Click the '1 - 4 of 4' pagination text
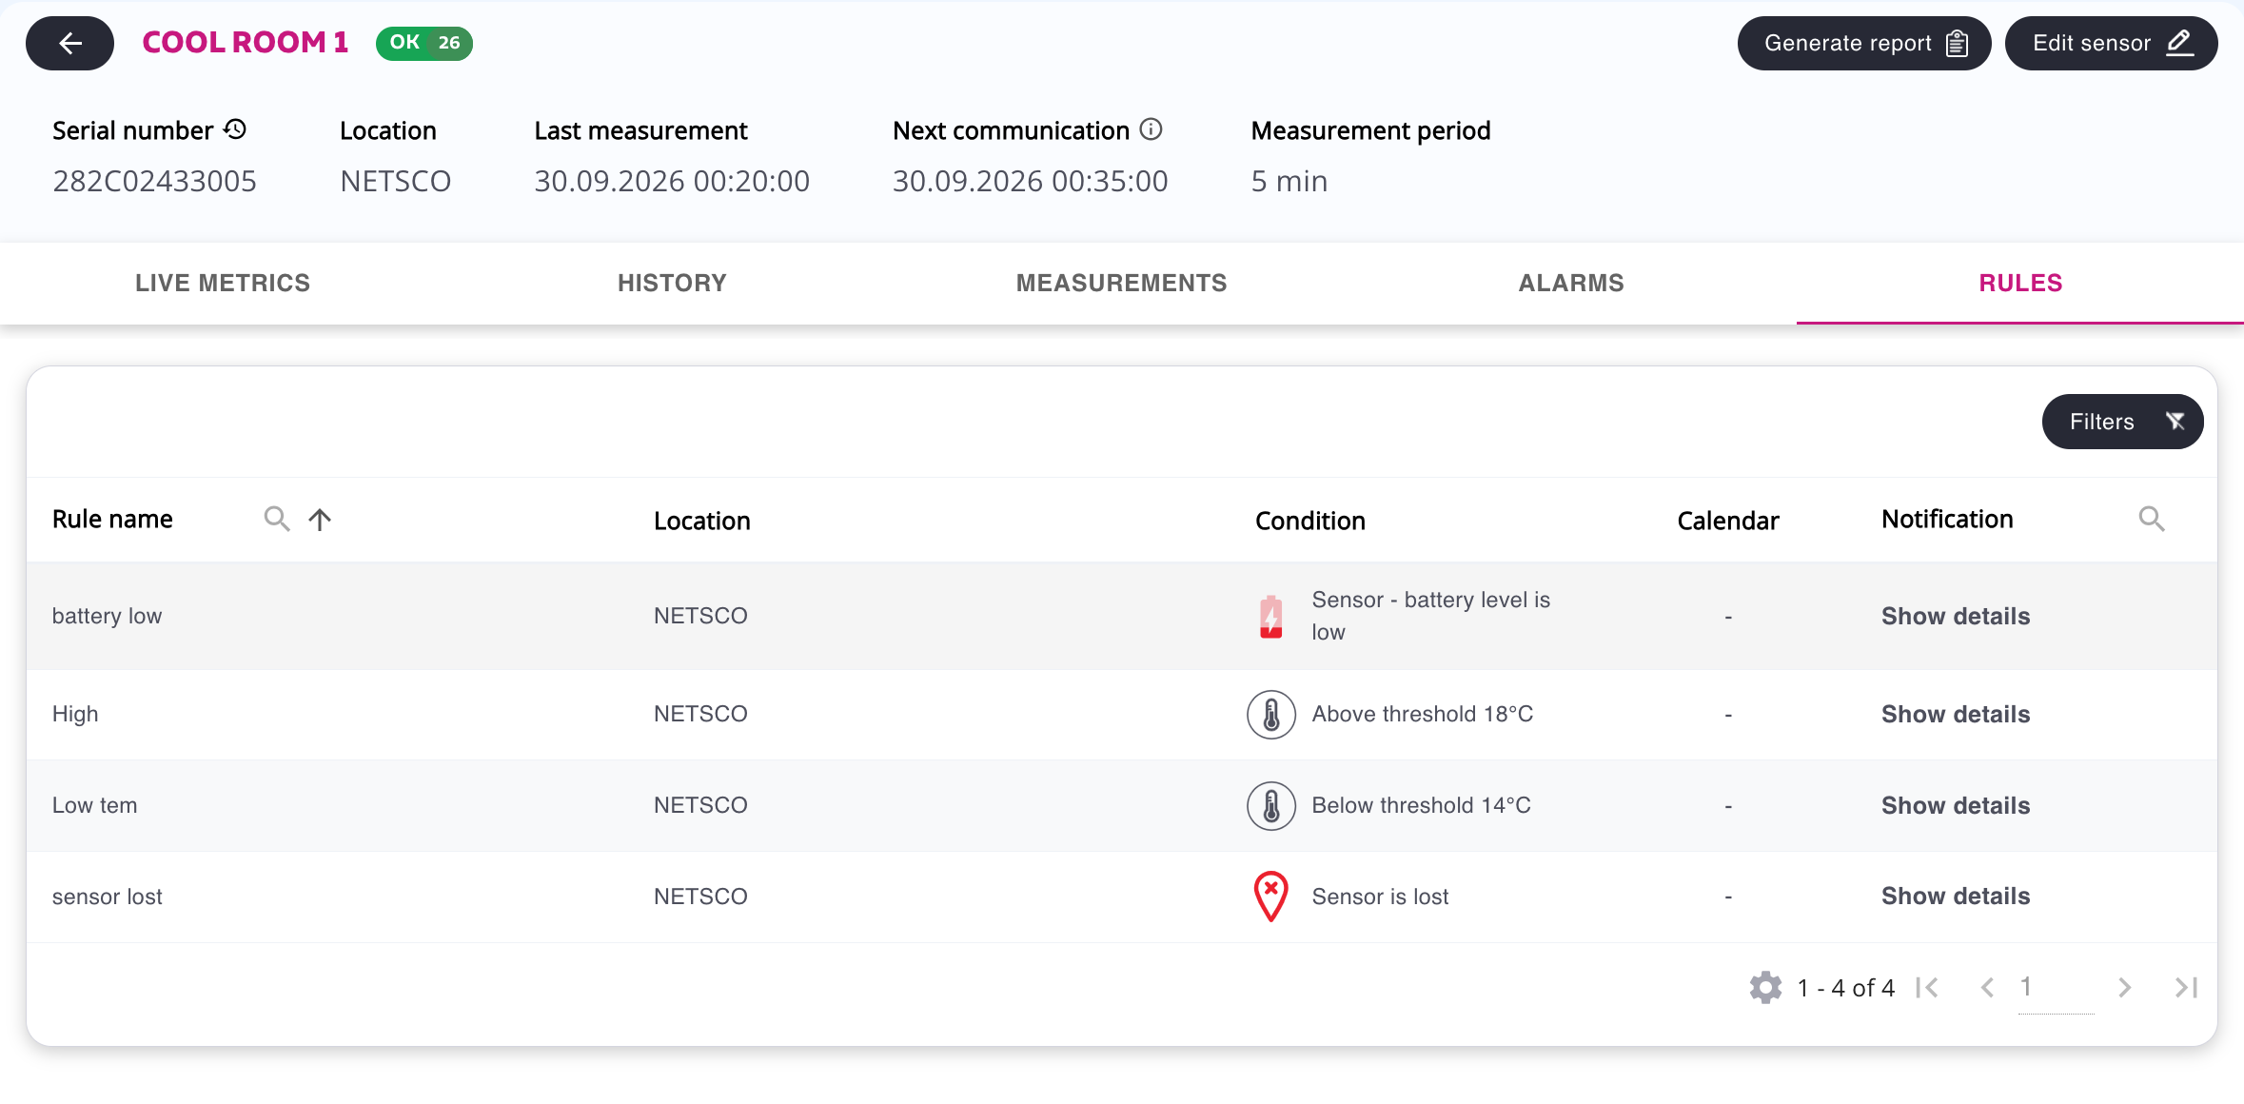Viewport: 2244px width, 1104px height. click(1845, 988)
